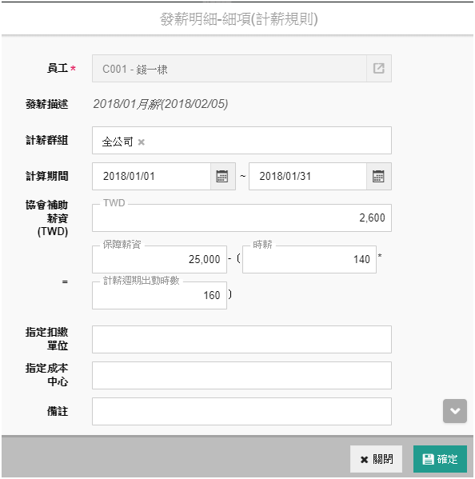Click the 計薪週期出勤時數 field showing 160

[159, 295]
